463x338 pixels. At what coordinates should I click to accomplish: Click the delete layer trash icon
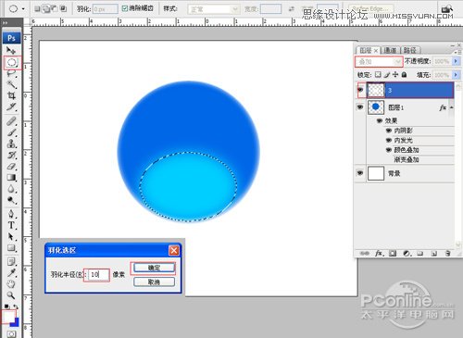point(447,254)
